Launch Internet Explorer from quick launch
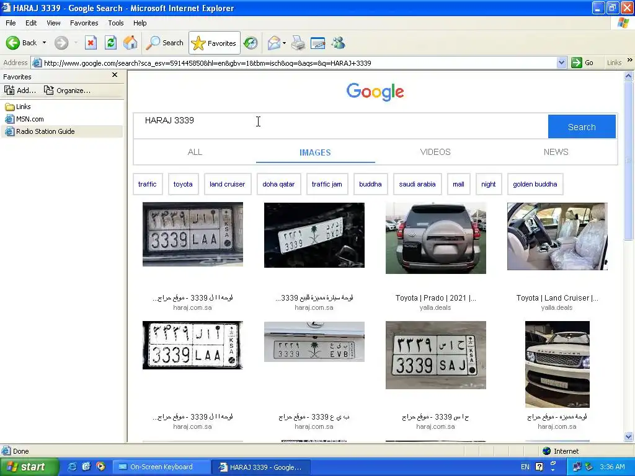Screen dimensions: 635x476 coord(72,467)
